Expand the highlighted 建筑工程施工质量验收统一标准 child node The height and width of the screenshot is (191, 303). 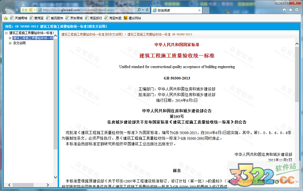(10, 38)
